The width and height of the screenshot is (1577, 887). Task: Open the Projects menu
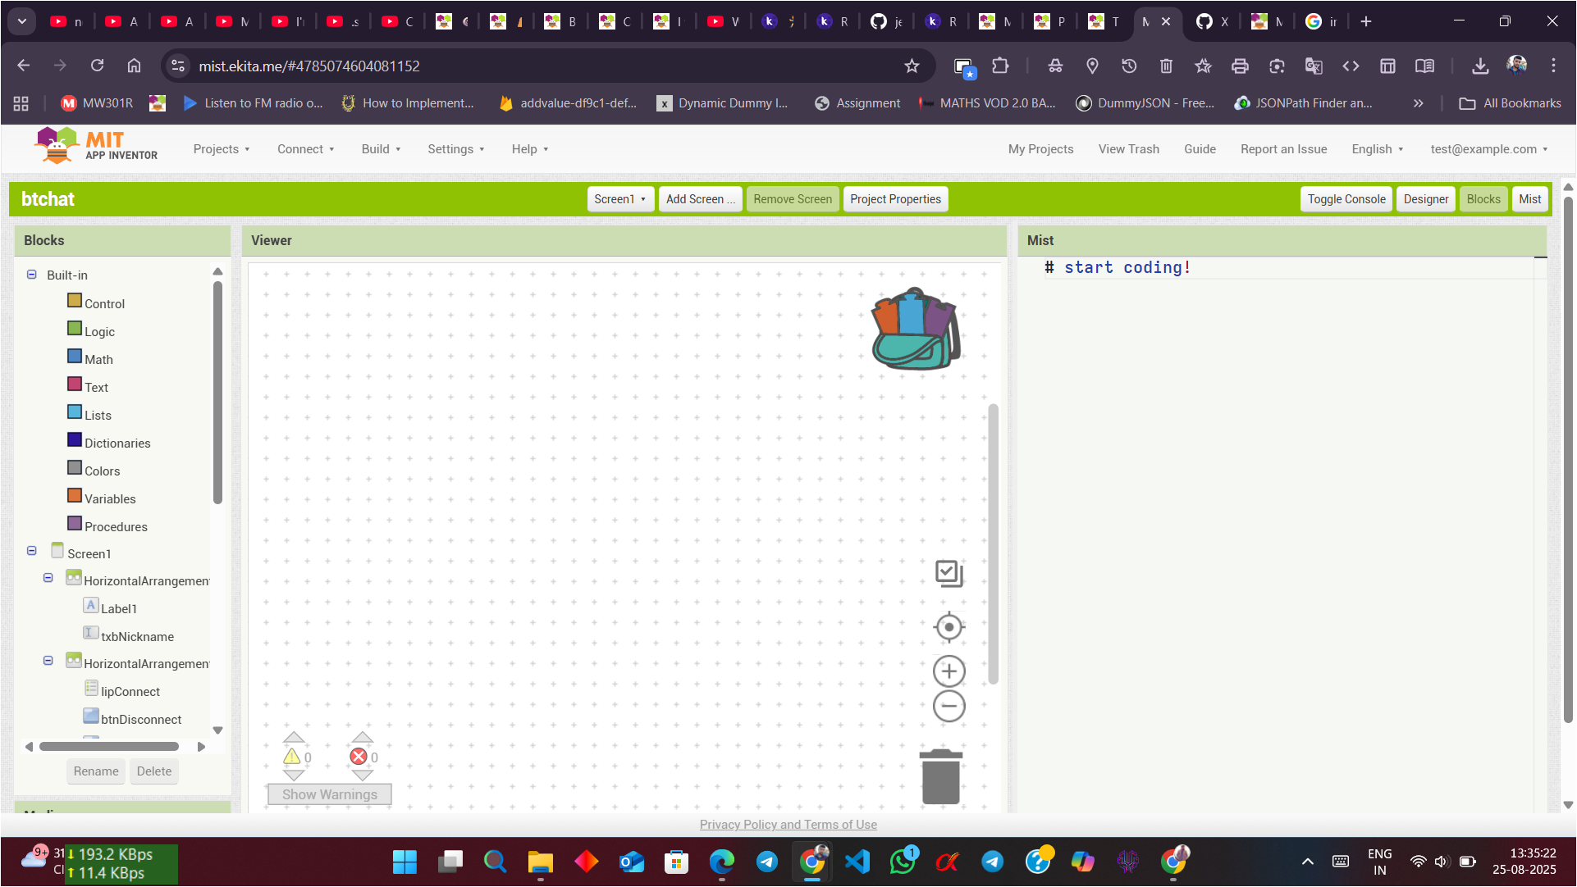[x=221, y=149]
